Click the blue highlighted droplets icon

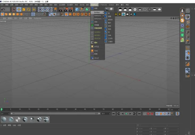[123, 14]
